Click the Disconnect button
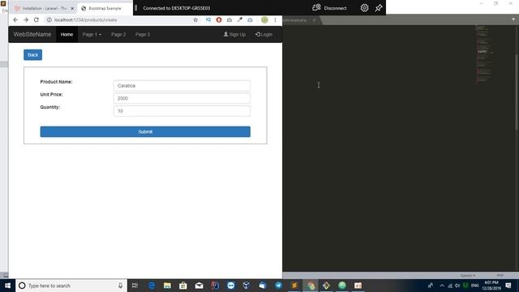 click(x=330, y=8)
